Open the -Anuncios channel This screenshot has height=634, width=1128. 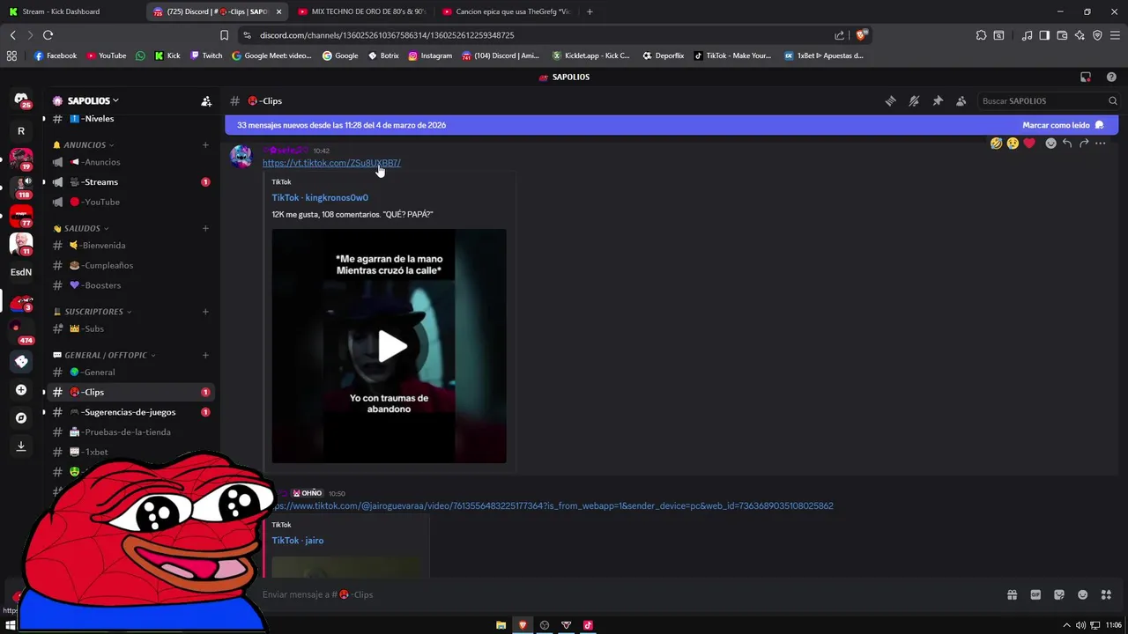coord(130,162)
